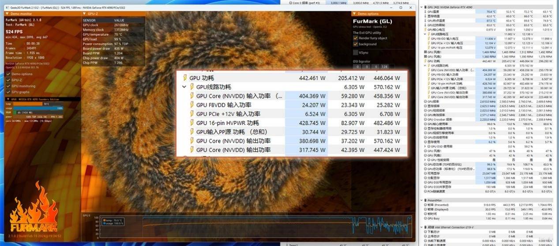Viewport: 559px width, 246px height.
Task: Click the fan icon beside GPU 风扇1
Action: 425,52
